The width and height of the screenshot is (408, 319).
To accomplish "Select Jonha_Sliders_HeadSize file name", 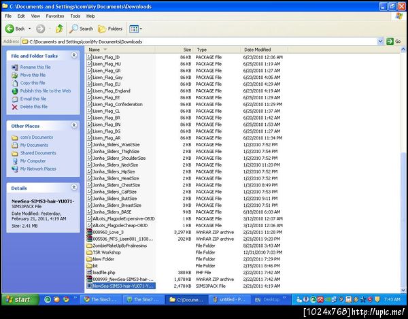I will [x=116, y=178].
